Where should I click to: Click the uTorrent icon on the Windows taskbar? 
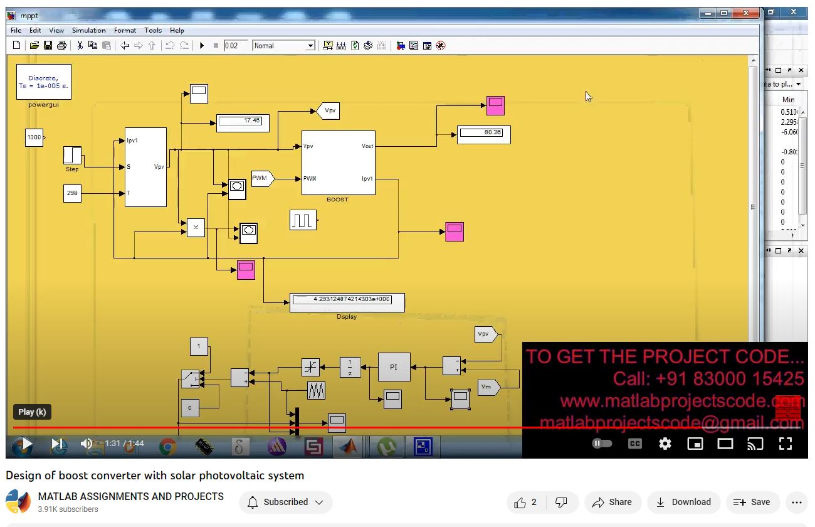point(387,447)
